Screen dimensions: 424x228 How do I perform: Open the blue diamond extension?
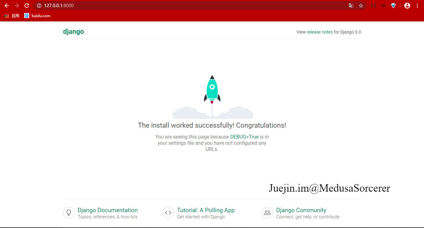point(393,6)
